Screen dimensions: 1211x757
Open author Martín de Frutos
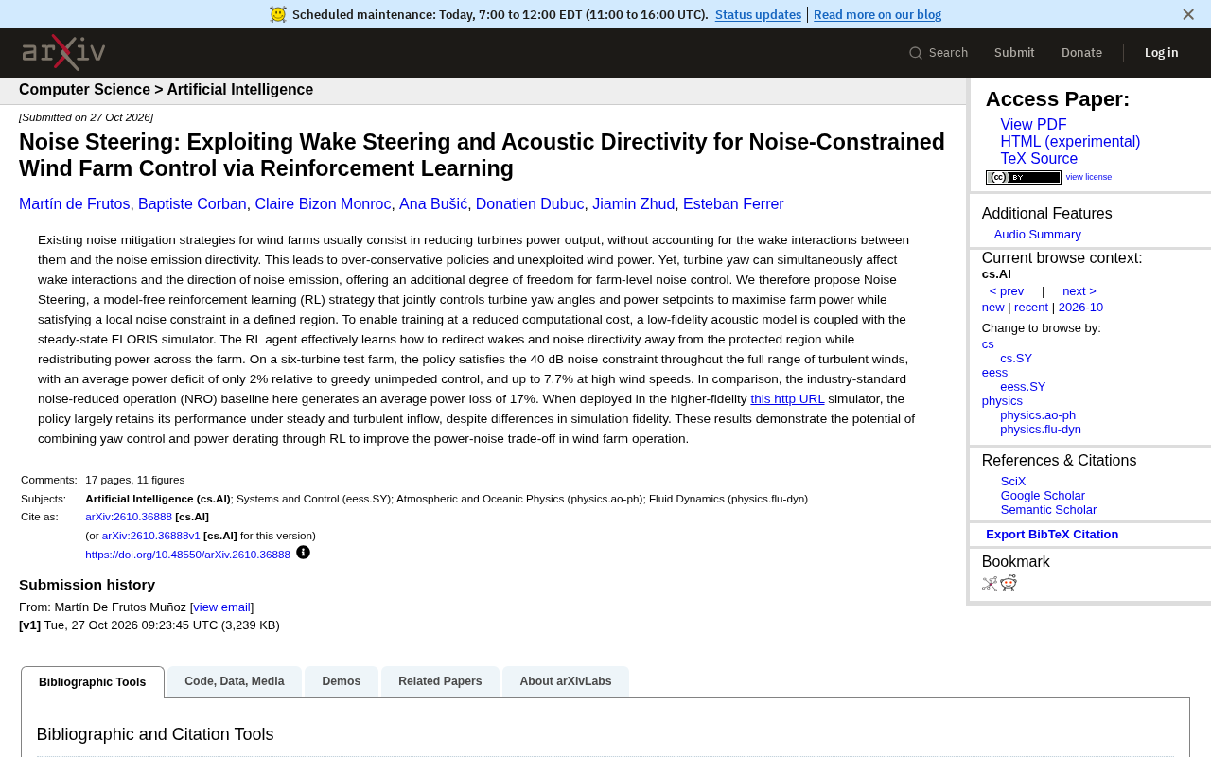click(x=75, y=204)
